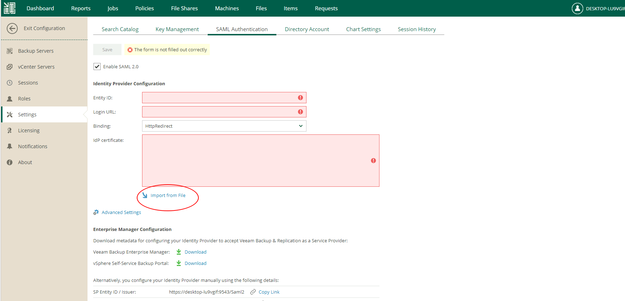
Task: Toggle the Enable SAML 2.0 checkbox
Action: click(97, 66)
